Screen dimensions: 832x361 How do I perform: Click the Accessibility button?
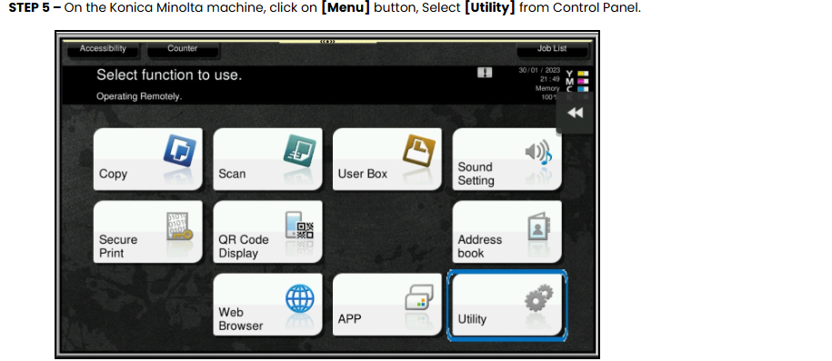coord(103,49)
